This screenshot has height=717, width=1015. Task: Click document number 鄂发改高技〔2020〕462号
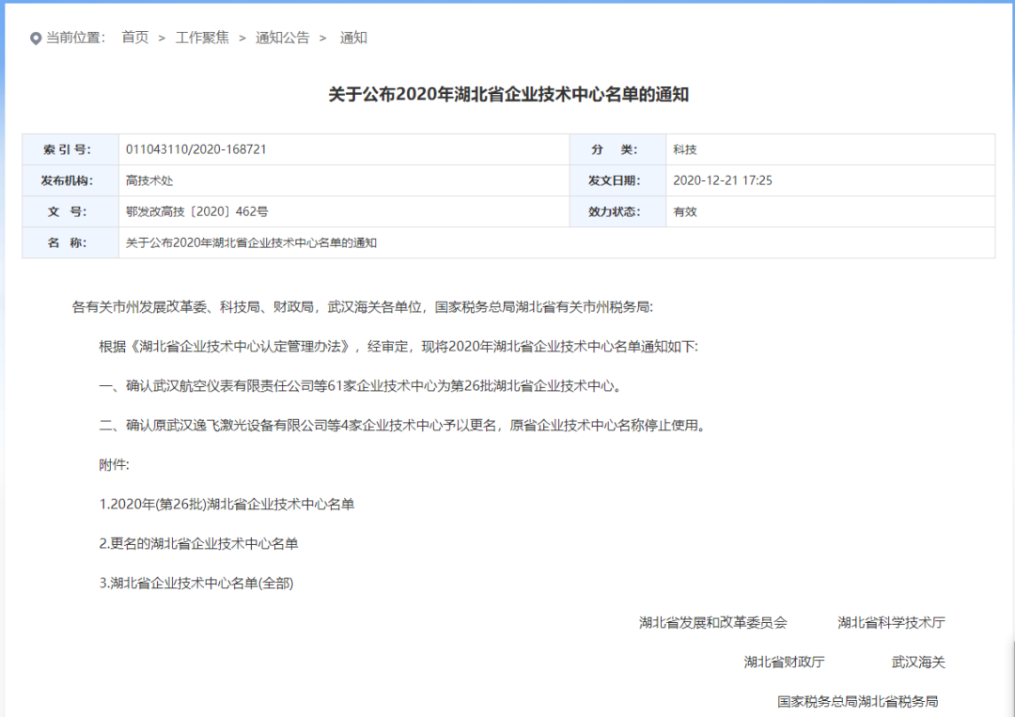click(x=196, y=211)
